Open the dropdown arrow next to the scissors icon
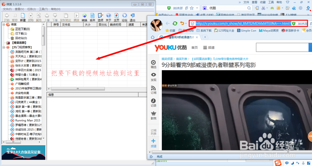312x166 pixels. pos(267,8)
